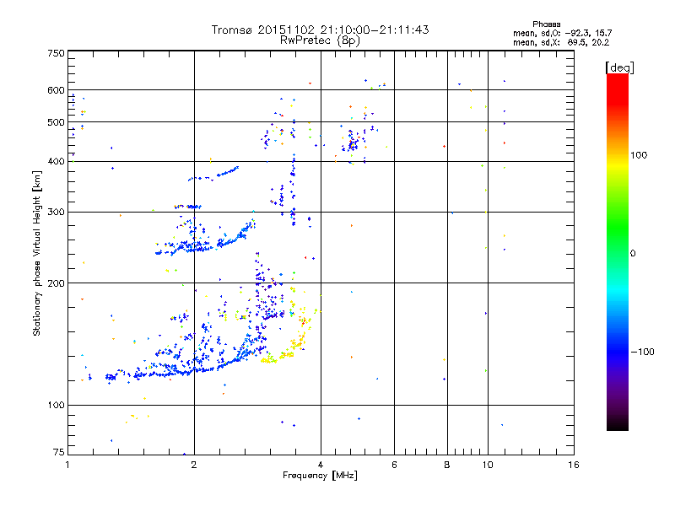Click the y-axis tick label "600"
The height and width of the screenshot is (506, 675).
(56, 90)
